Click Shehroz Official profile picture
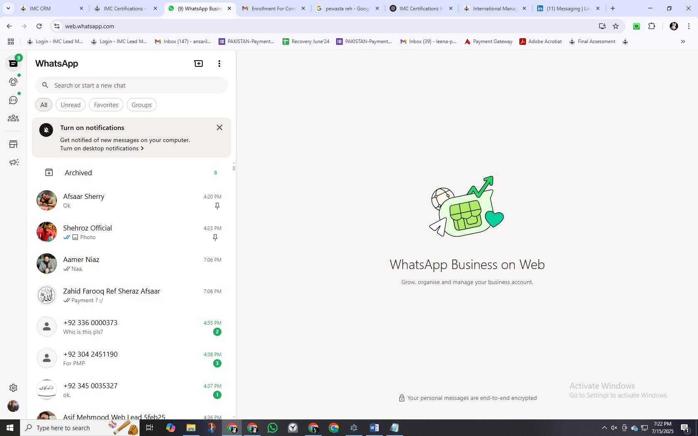This screenshot has height=436, width=698. click(47, 232)
